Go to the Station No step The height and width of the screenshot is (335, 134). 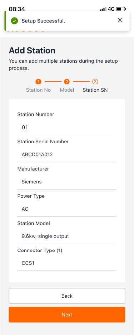point(38,90)
